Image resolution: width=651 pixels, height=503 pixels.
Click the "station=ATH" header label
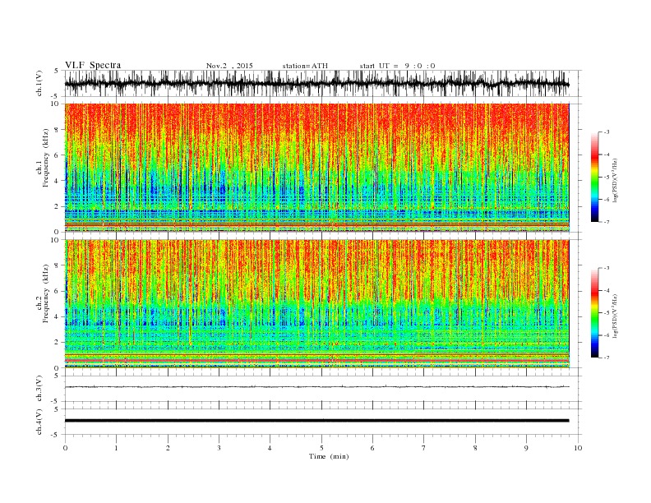(x=305, y=66)
